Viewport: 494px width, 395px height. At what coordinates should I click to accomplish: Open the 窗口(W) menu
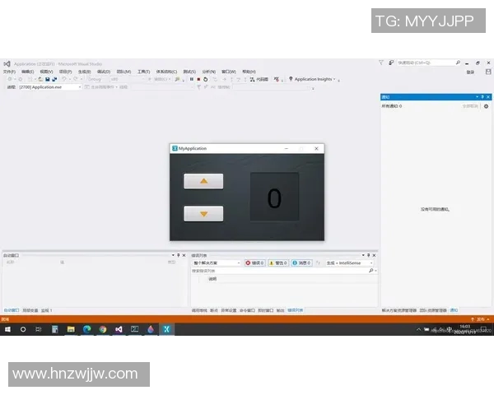pyautogui.click(x=229, y=72)
